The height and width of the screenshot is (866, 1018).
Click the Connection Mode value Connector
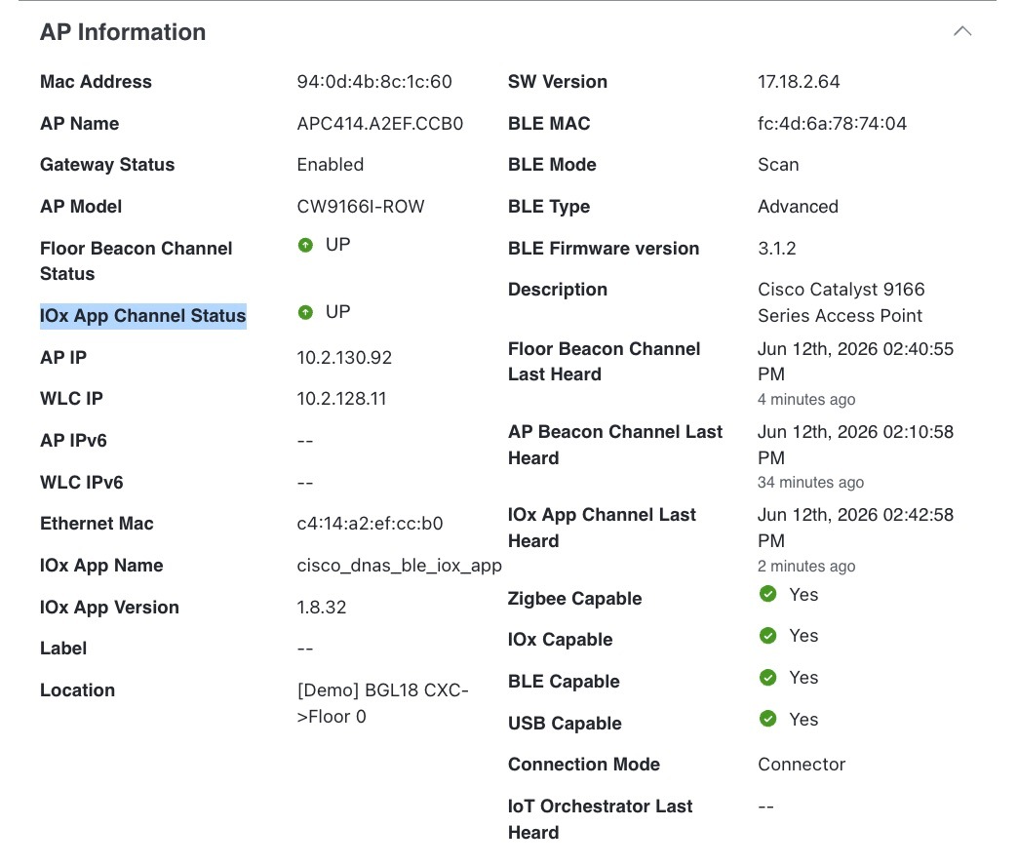(802, 765)
